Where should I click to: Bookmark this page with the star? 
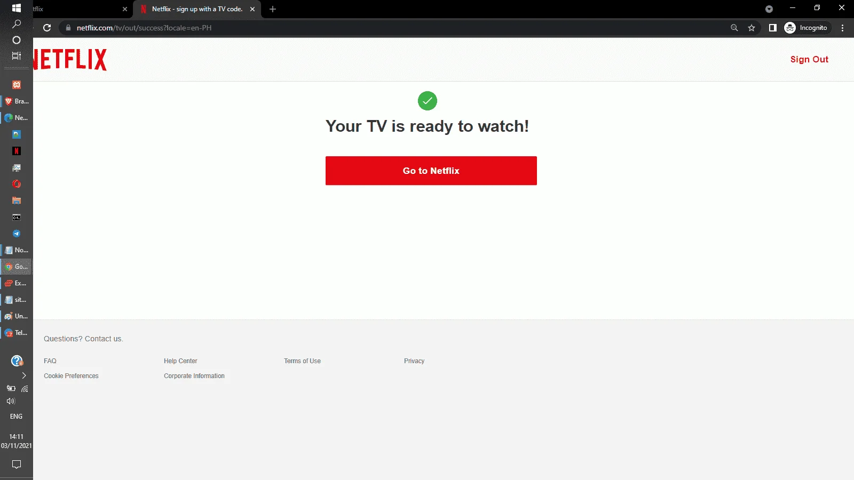[x=752, y=28]
